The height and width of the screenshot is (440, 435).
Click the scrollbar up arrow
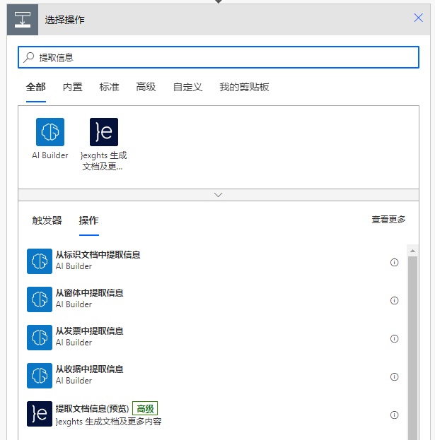coord(412,251)
